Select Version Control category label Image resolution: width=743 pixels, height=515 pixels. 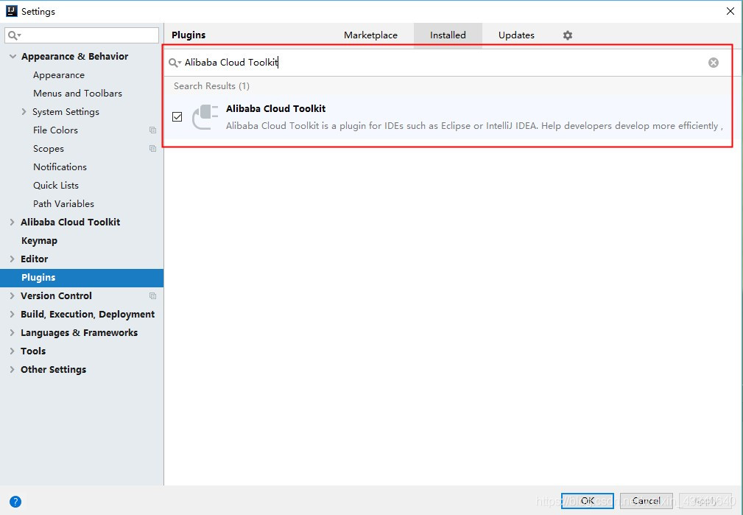point(57,295)
